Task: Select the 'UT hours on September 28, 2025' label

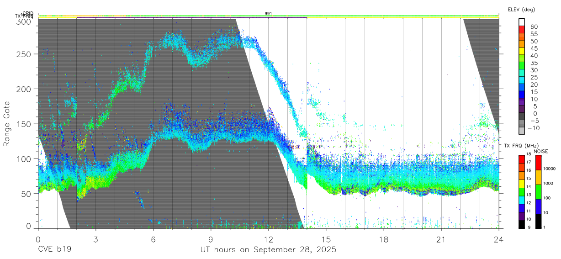Action: pyautogui.click(x=268, y=250)
